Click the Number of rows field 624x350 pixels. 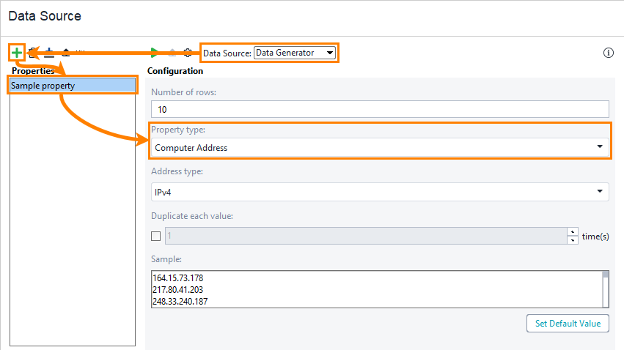[x=380, y=109]
